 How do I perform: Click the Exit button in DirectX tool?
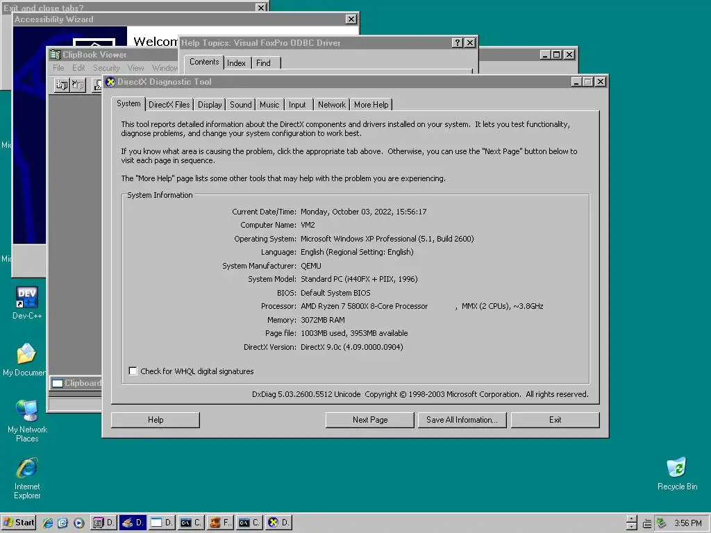click(x=555, y=420)
